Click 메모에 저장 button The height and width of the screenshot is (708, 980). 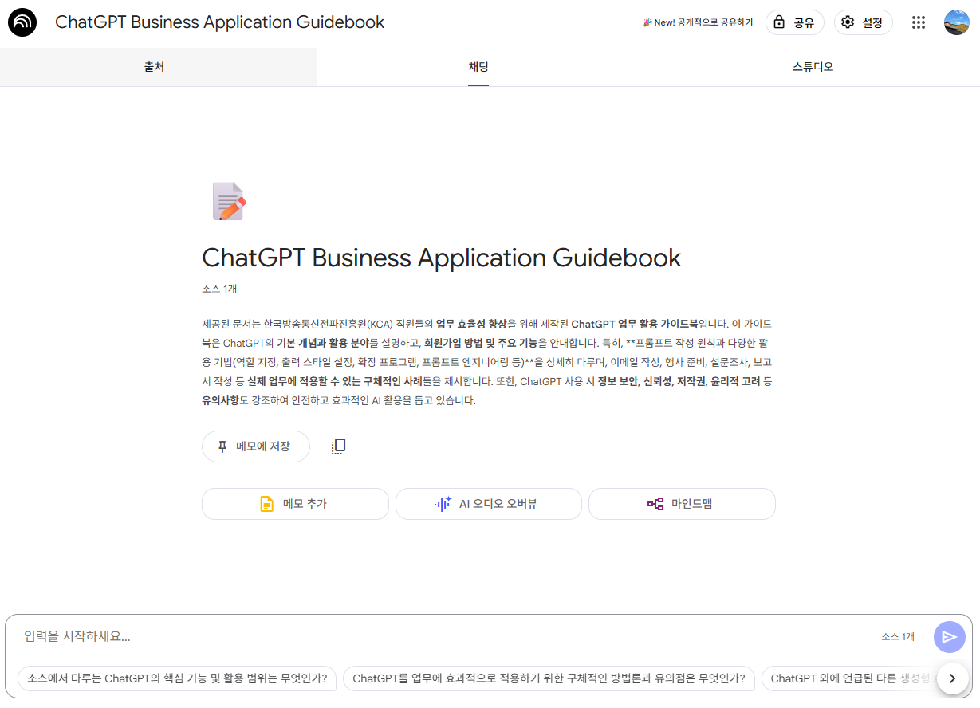point(255,446)
